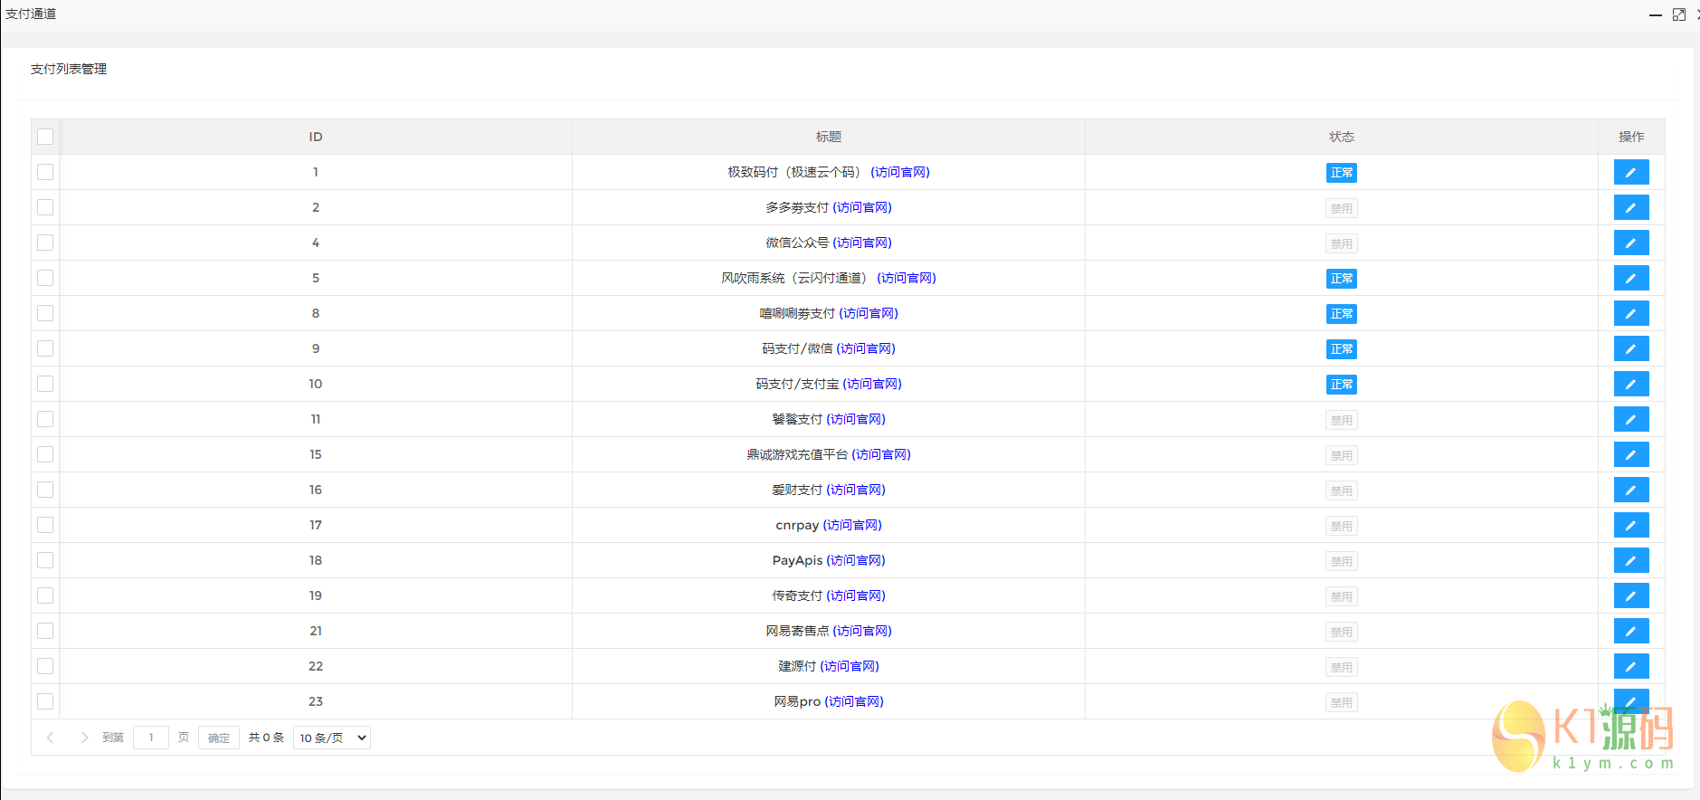Click the 共 0 条 total count text
Screen dimensions: 1700x800
[x=266, y=738]
